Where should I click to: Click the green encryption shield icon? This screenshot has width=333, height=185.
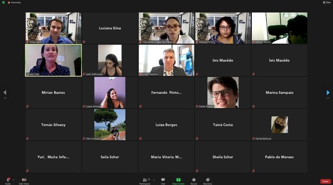3,2
